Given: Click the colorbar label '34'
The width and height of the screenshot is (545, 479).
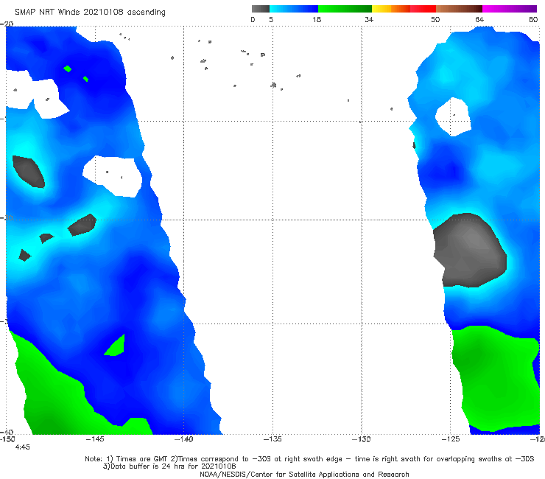Looking at the screenshot, I should [369, 19].
